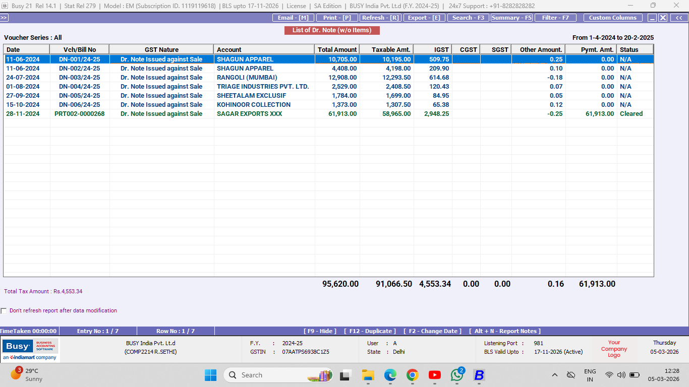Open the Custom Columns settings
Screen dimensions: 689x387
click(x=613, y=17)
